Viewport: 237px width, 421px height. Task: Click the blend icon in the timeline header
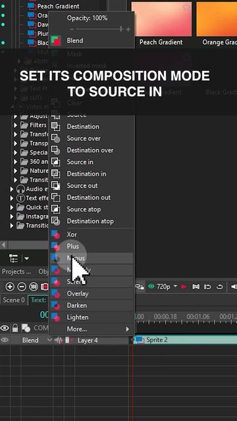point(26,328)
